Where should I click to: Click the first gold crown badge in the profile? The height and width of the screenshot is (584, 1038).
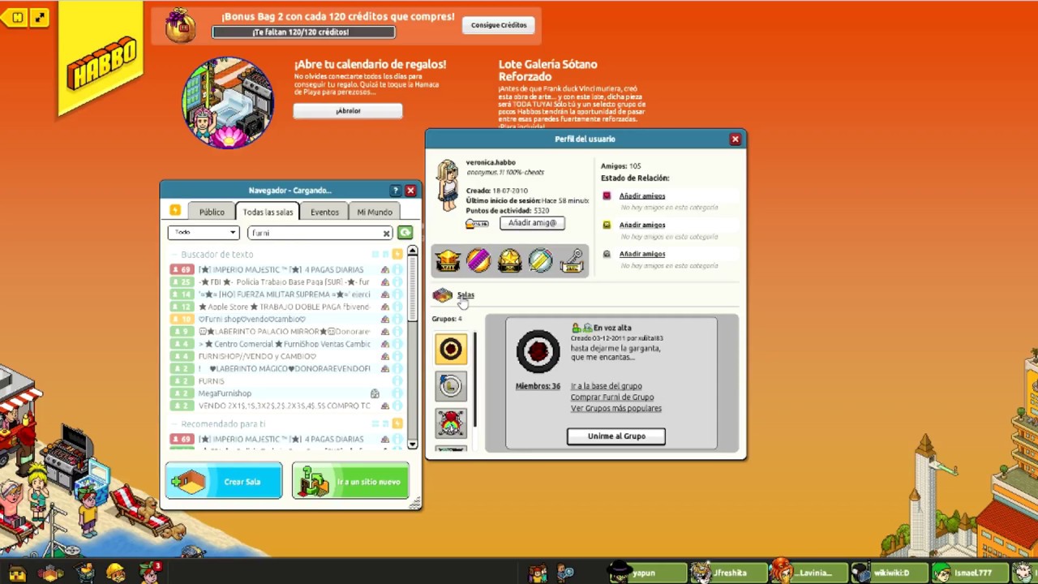tap(448, 260)
